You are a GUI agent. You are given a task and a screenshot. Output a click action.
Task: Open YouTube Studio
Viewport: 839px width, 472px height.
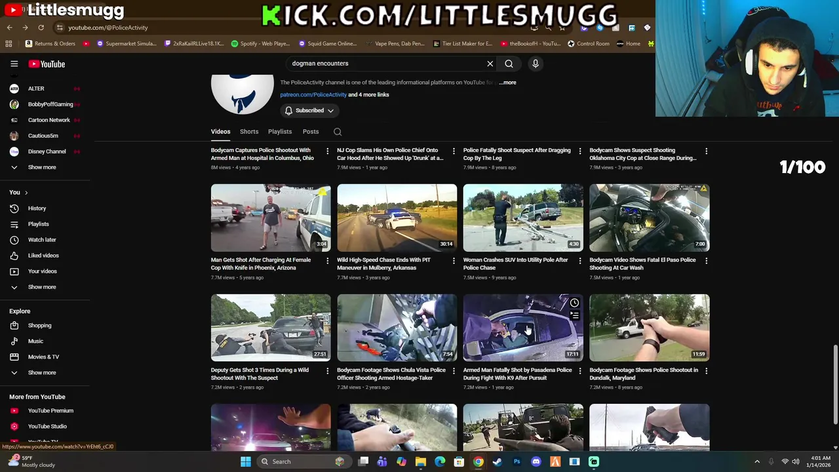click(47, 426)
